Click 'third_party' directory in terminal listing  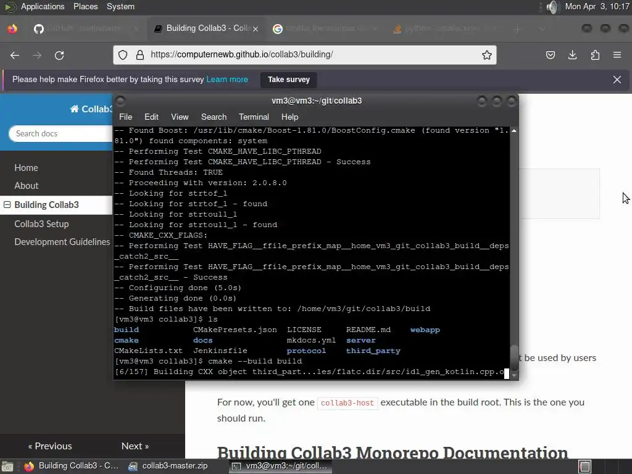[373, 351]
